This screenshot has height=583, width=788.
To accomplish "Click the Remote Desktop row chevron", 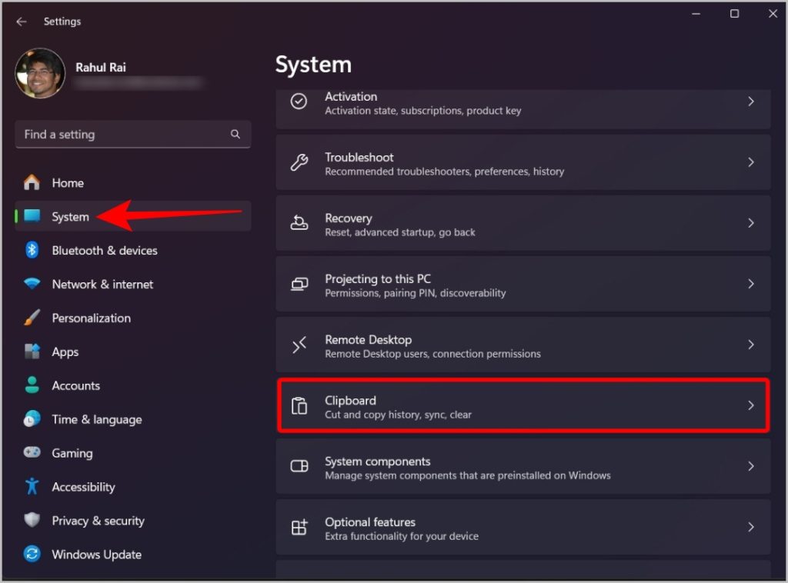I will tap(751, 345).
